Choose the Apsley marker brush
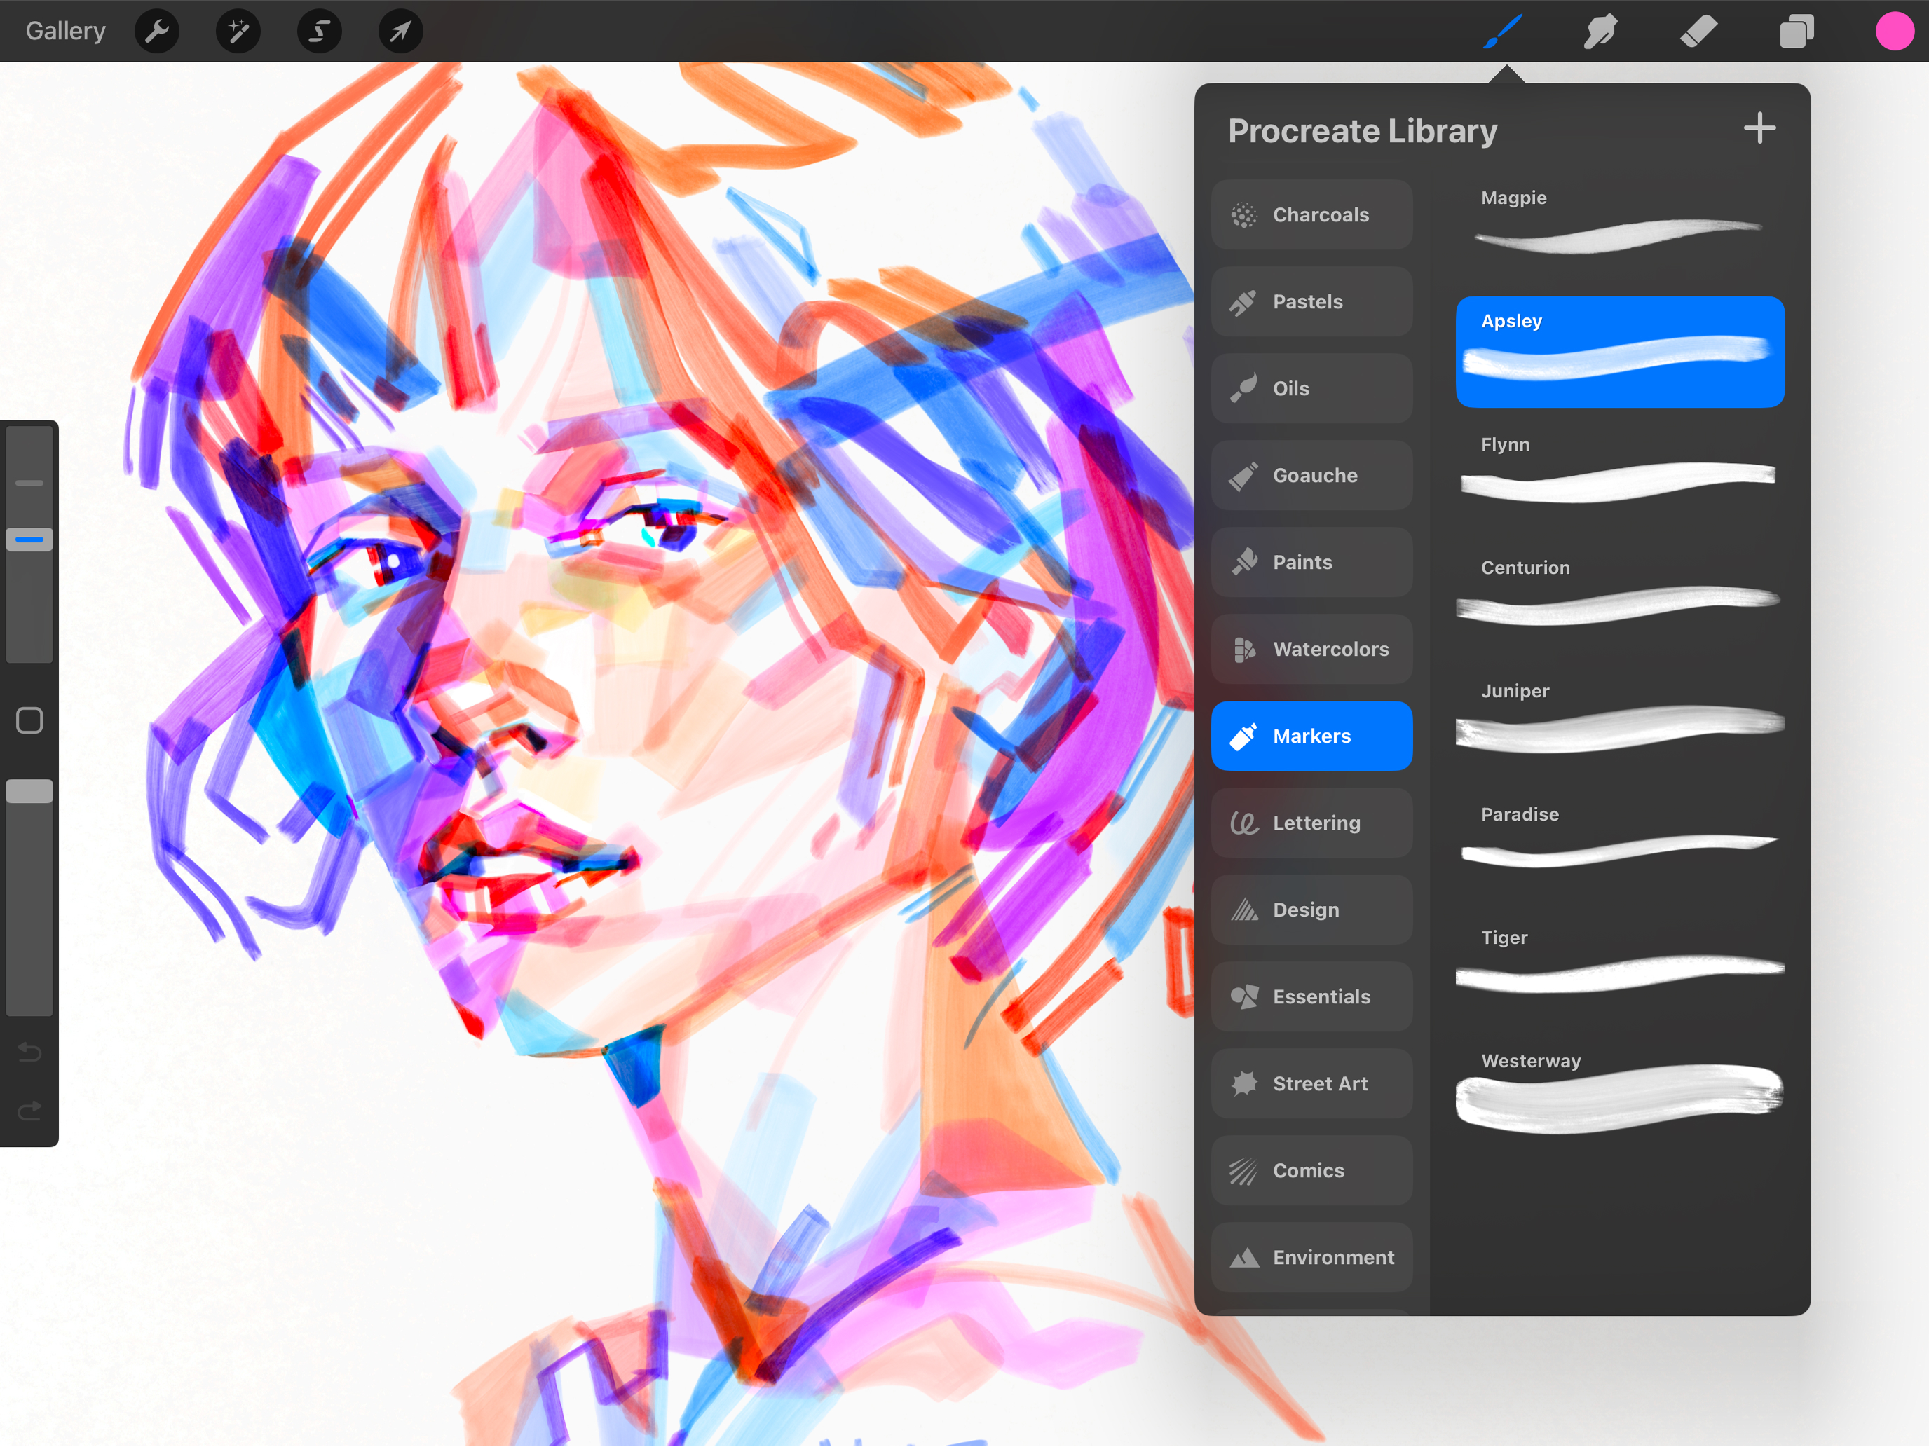 tap(1621, 352)
